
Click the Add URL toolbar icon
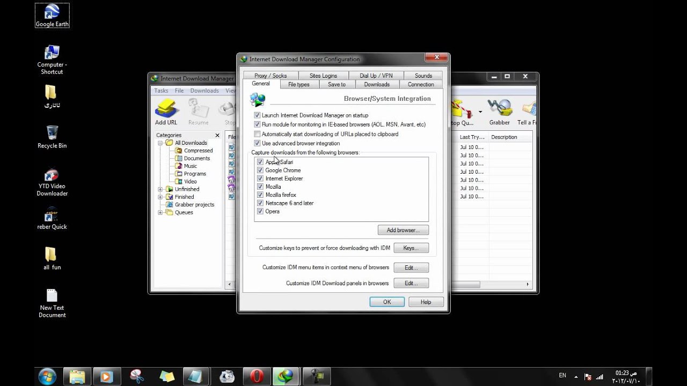[x=166, y=112]
